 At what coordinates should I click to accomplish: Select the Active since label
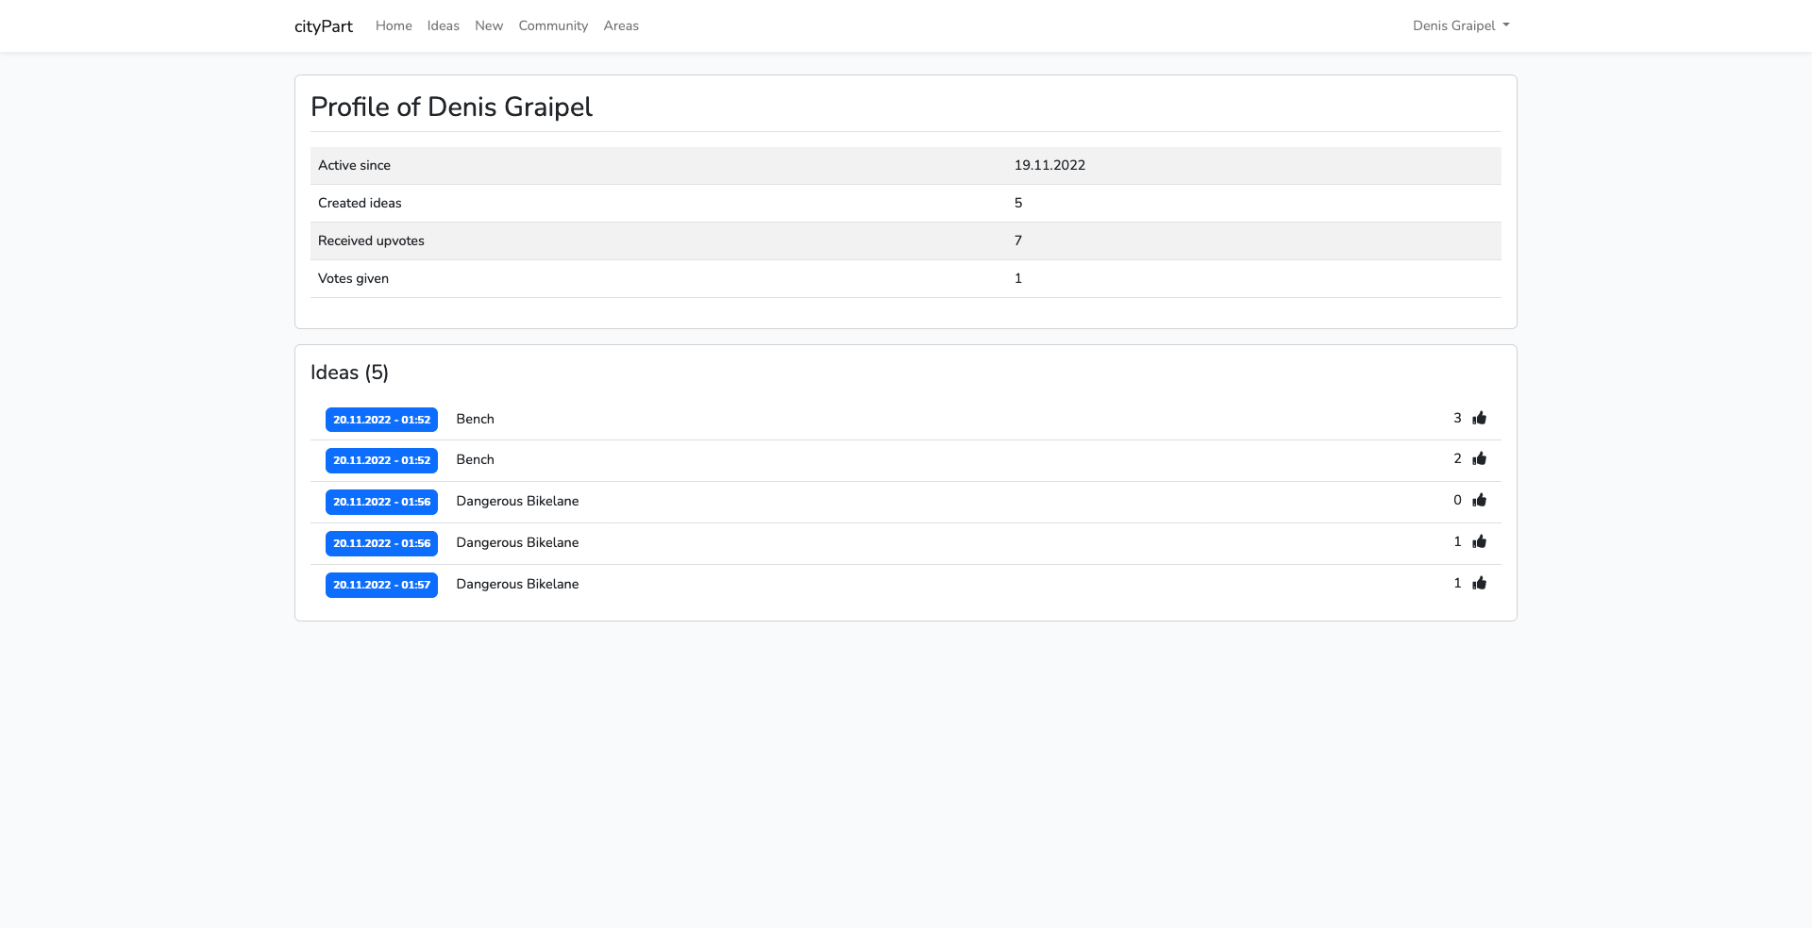pyautogui.click(x=354, y=165)
